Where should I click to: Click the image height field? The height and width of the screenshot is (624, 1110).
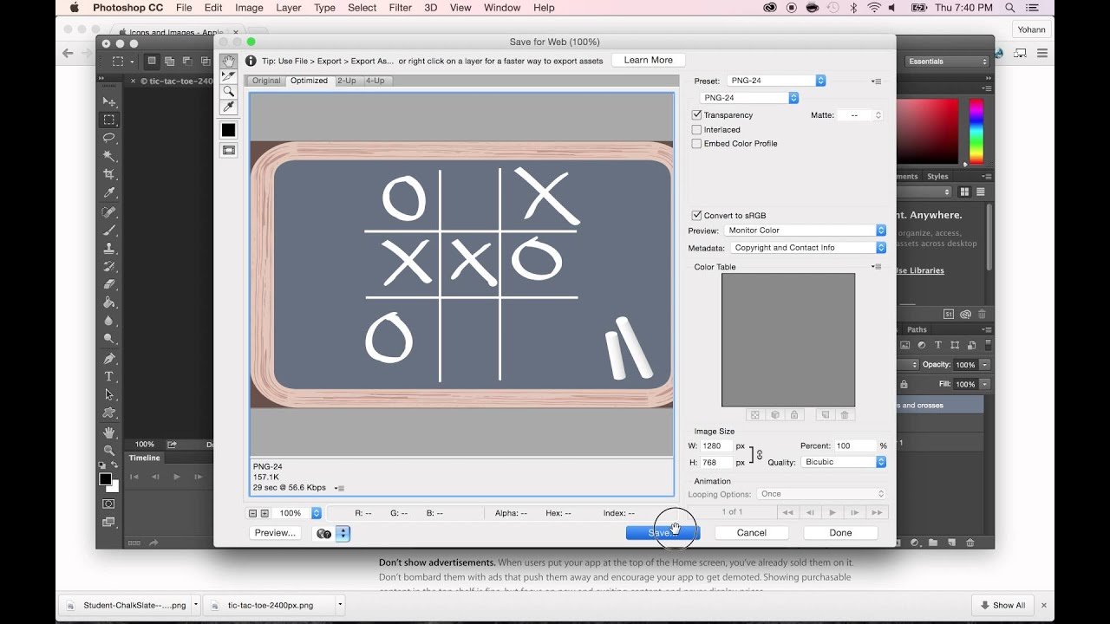point(716,462)
